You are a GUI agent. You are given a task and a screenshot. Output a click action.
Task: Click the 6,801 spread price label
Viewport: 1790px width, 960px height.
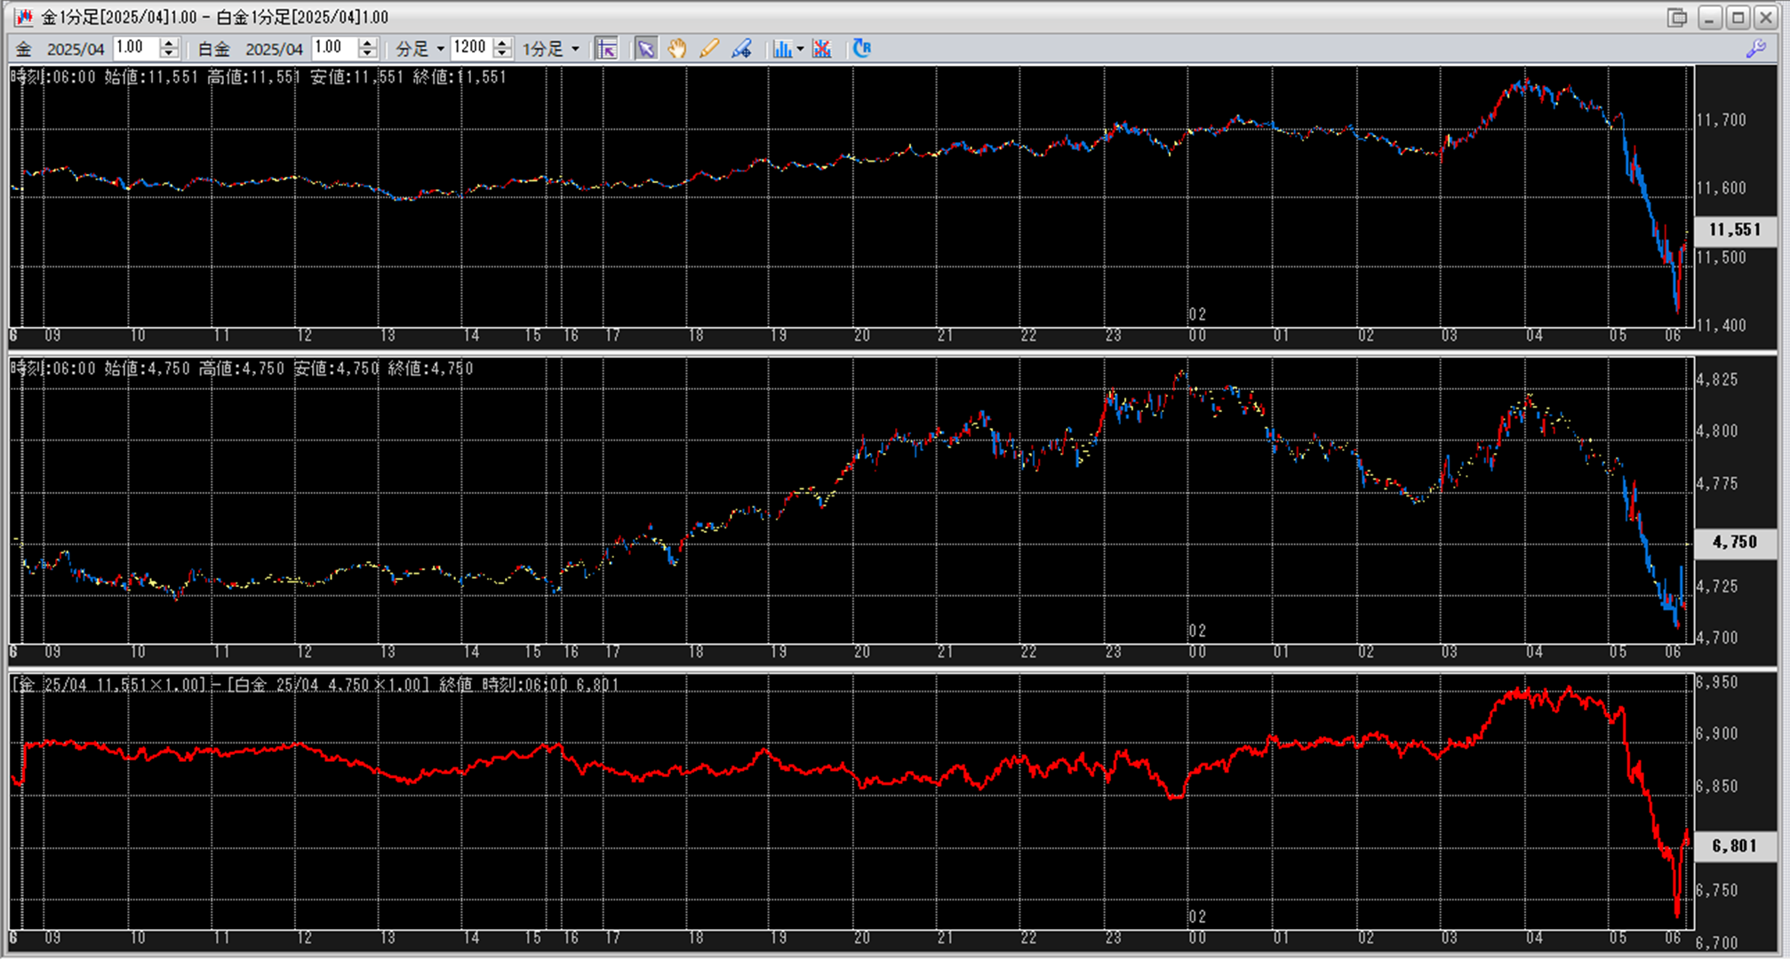pyautogui.click(x=1734, y=845)
